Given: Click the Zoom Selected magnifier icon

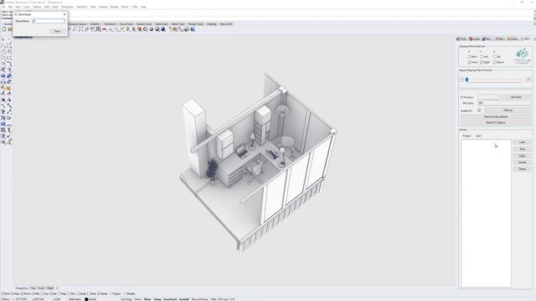Looking at the screenshot, I should click(86, 30).
